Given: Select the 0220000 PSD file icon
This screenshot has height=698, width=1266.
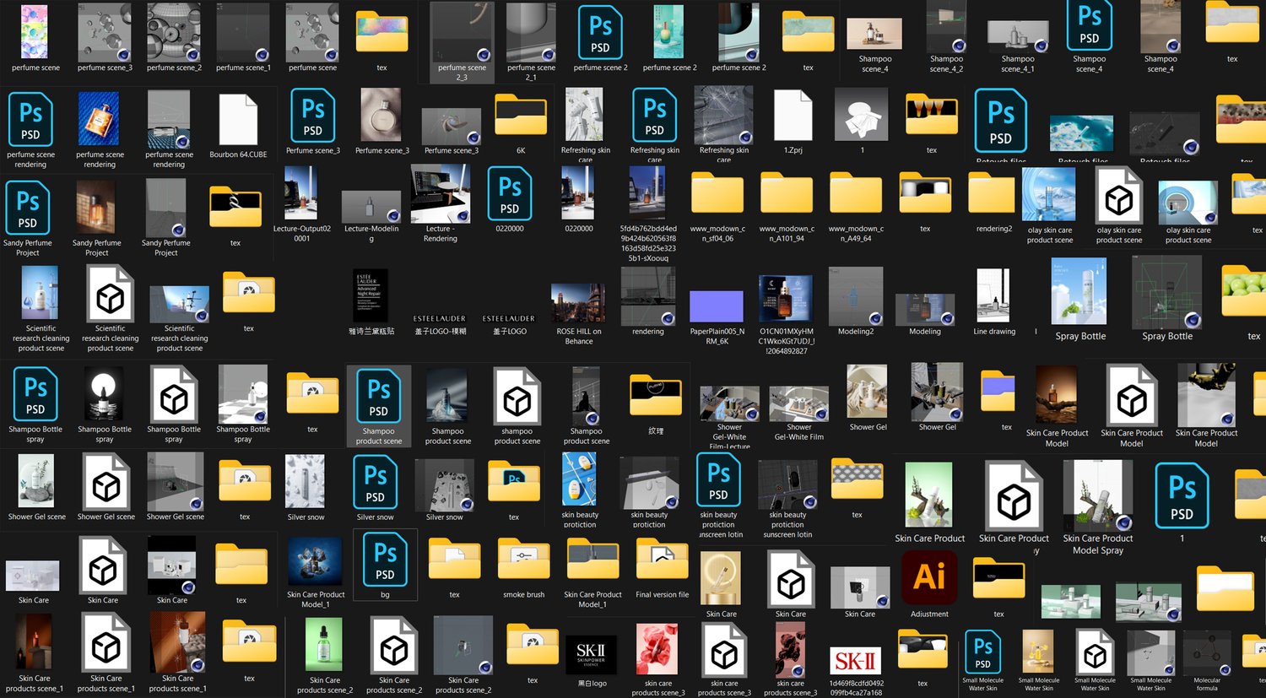Looking at the screenshot, I should pyautogui.click(x=510, y=192).
